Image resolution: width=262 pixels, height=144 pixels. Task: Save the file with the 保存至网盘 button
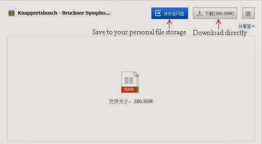click(x=170, y=13)
